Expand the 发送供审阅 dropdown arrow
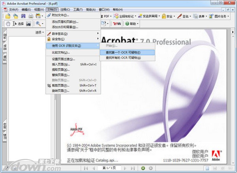 click(159, 16)
